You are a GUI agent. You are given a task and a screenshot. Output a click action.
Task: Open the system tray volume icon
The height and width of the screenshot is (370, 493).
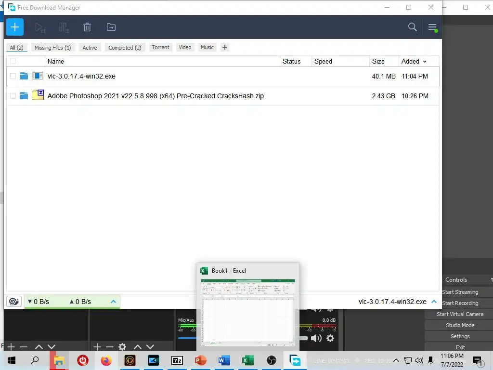pyautogui.click(x=419, y=360)
